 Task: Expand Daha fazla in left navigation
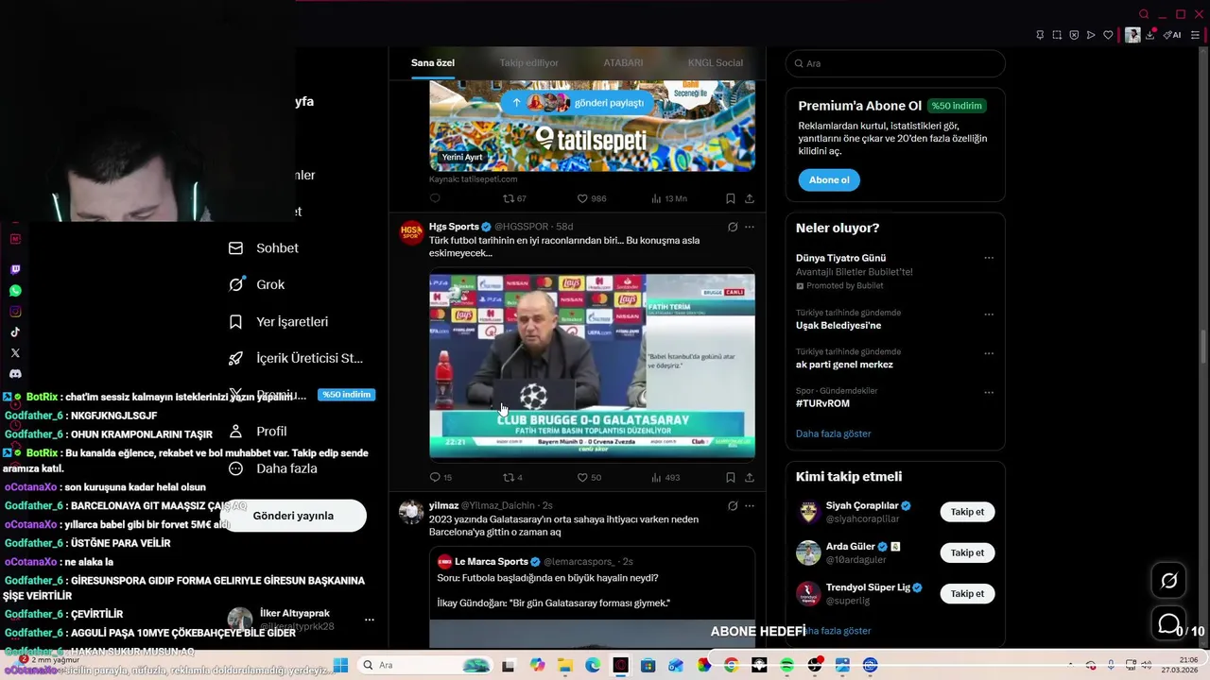pyautogui.click(x=285, y=468)
